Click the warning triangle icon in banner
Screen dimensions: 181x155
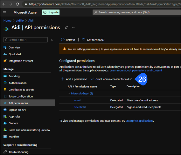pos(65,49)
